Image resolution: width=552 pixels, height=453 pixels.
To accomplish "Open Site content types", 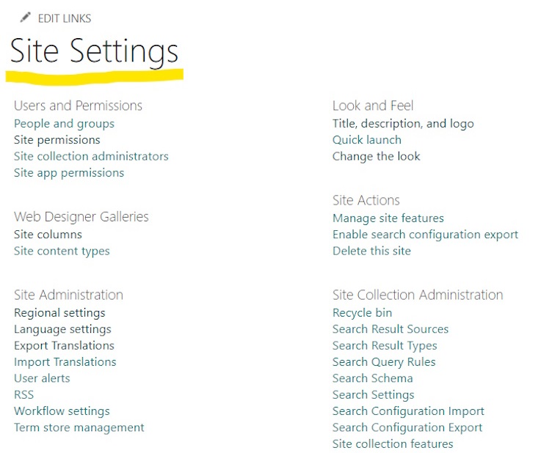I will (x=62, y=251).
